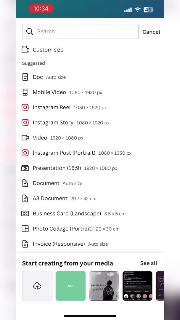Select the Video camera icon
Viewport: 180px width, 320px height.
(25, 138)
